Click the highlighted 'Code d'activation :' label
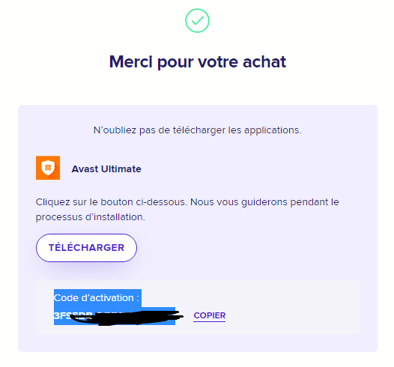Image resolution: width=394 pixels, height=367 pixels. tap(97, 298)
